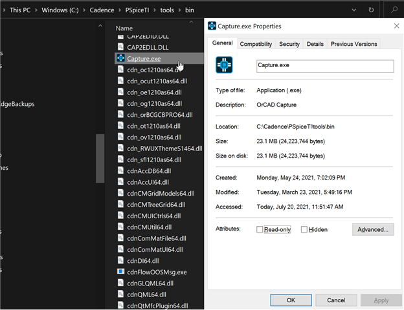This screenshot has width=404, height=310.
Task: Enable the Read-only attribute checkbox
Action: [260, 229]
